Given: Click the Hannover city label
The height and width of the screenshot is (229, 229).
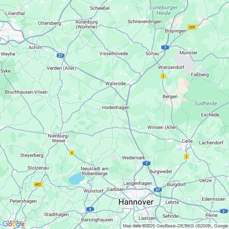Looking at the screenshot, I should tap(136, 202).
